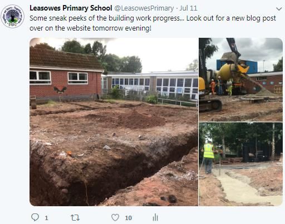
Task: Click the reply speech bubble icon
Action: click(35, 217)
